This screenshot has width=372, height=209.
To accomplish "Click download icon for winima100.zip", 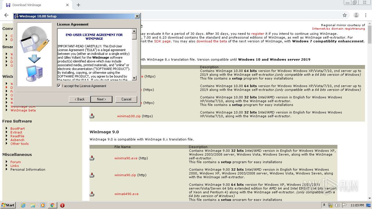I will (92, 116).
